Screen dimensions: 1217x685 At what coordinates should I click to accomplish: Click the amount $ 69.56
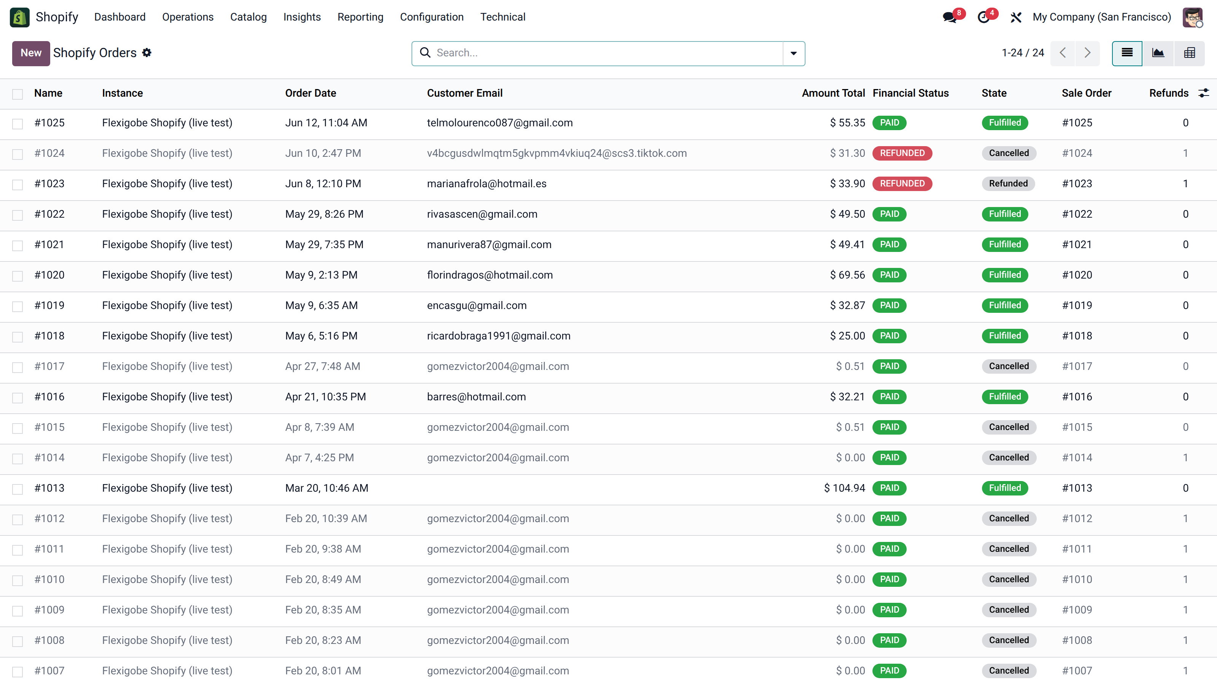847,275
